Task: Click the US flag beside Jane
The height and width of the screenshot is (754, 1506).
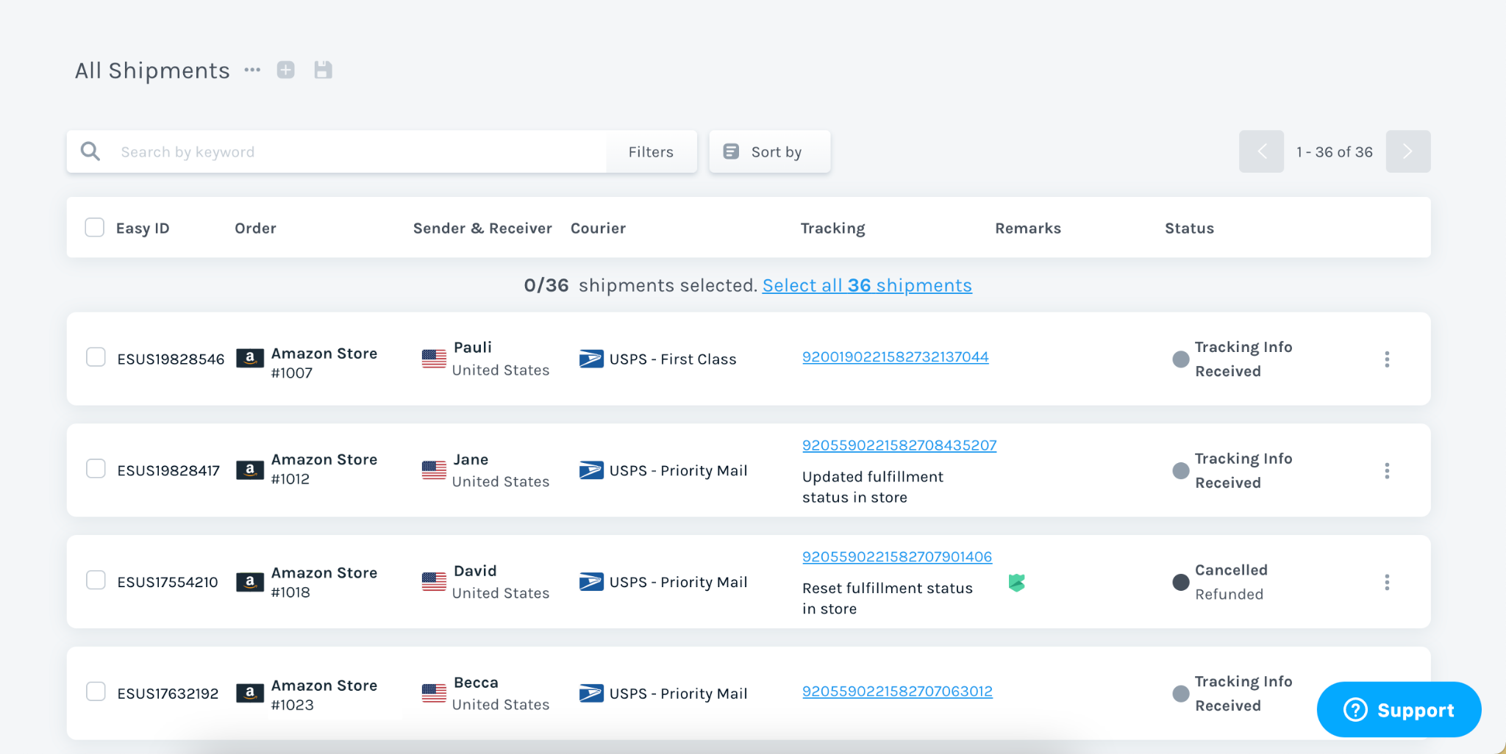Action: coord(434,470)
